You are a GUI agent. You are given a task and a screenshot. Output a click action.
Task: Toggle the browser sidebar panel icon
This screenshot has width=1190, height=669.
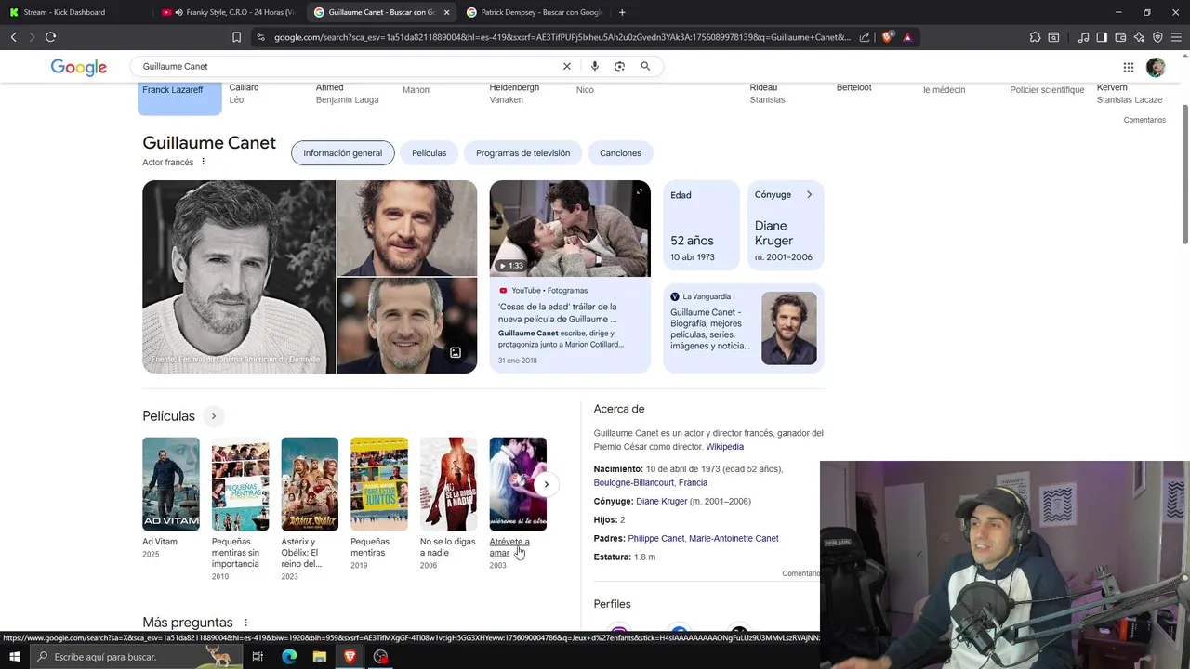point(1102,37)
